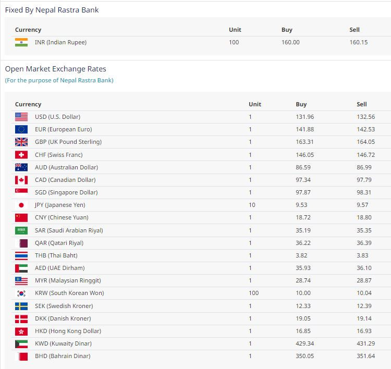Image resolution: width=391 pixels, height=369 pixels.
Task: Select 'JPY (Japanese Yen)' currency name
Action: pyautogui.click(x=60, y=205)
